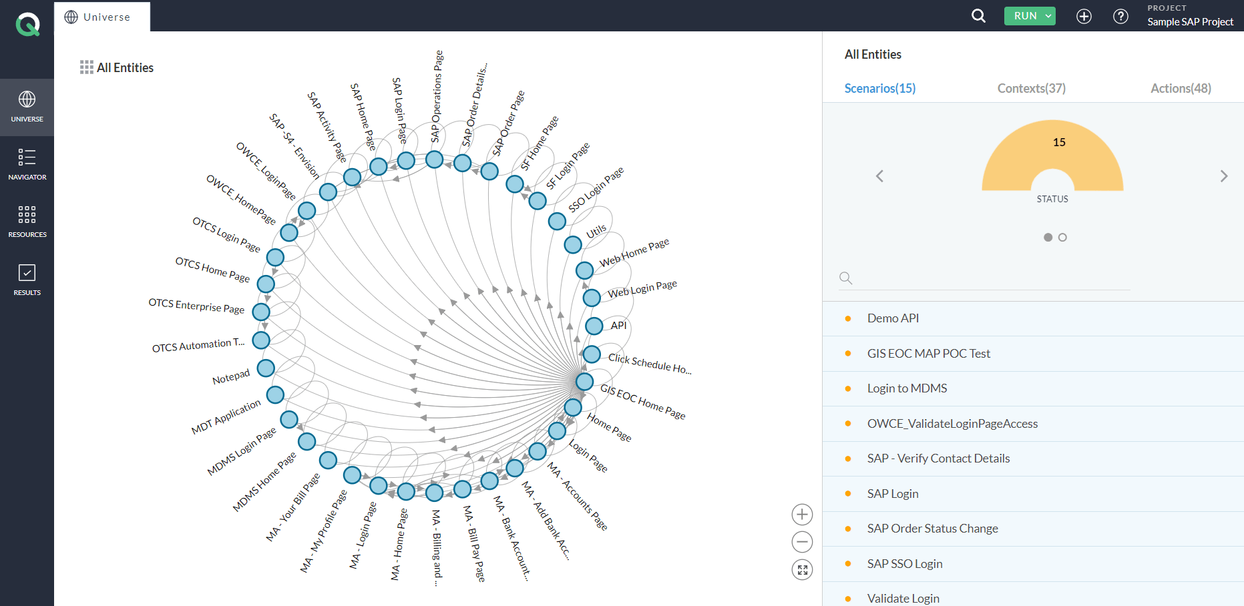Click the All Entities grid icon
The width and height of the screenshot is (1244, 606).
(87, 67)
